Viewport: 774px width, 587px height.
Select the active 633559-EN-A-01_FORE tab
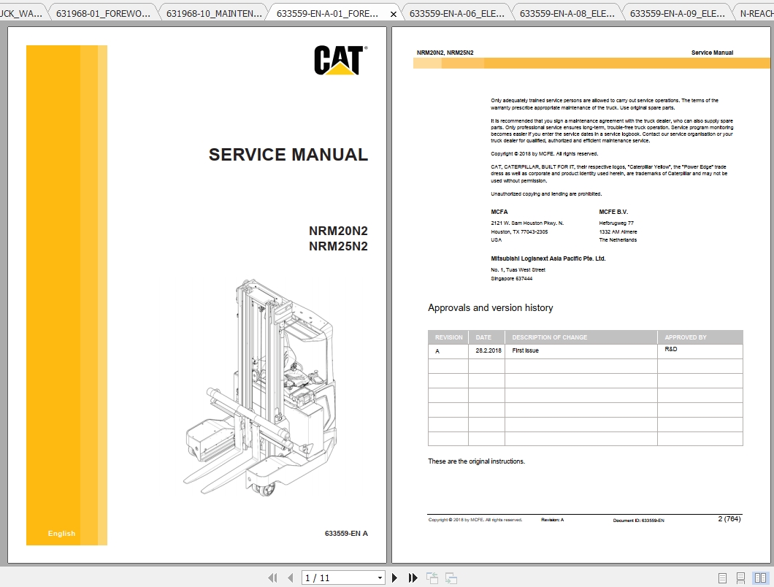pos(329,11)
